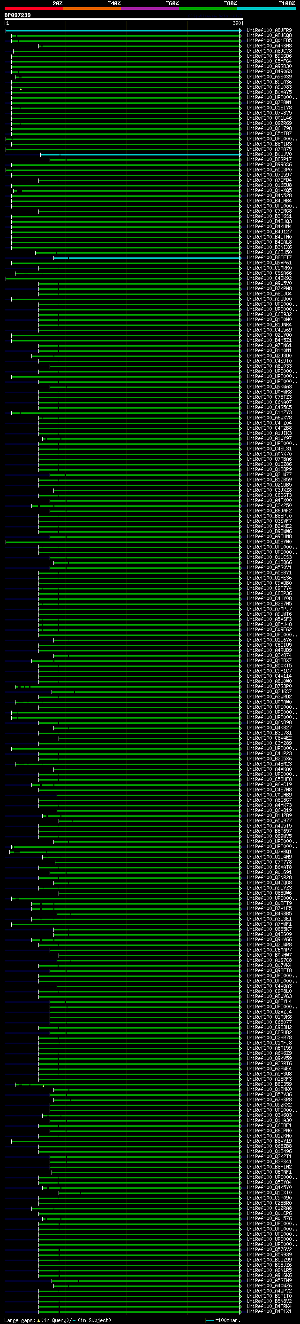The height and width of the screenshot is (1324, 300).
Task: Select hit label UniRef100_C5YFG4
Action: point(269,61)
